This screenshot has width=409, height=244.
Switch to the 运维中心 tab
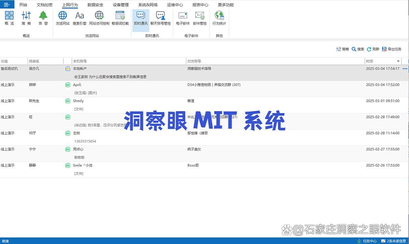pyautogui.click(x=175, y=5)
